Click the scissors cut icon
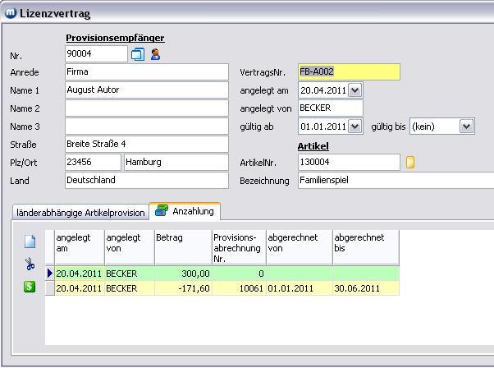Screen dimensions: 494x368 (x=30, y=264)
